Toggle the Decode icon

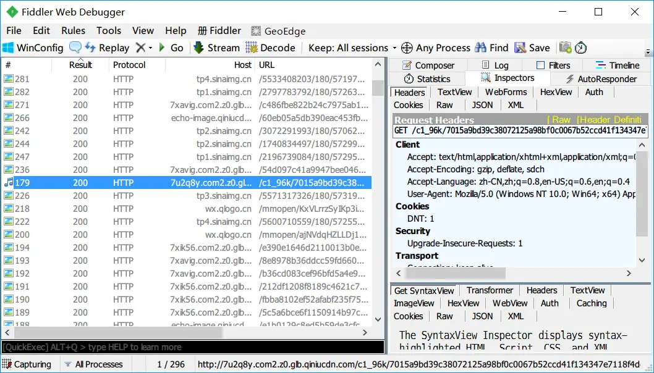[251, 48]
